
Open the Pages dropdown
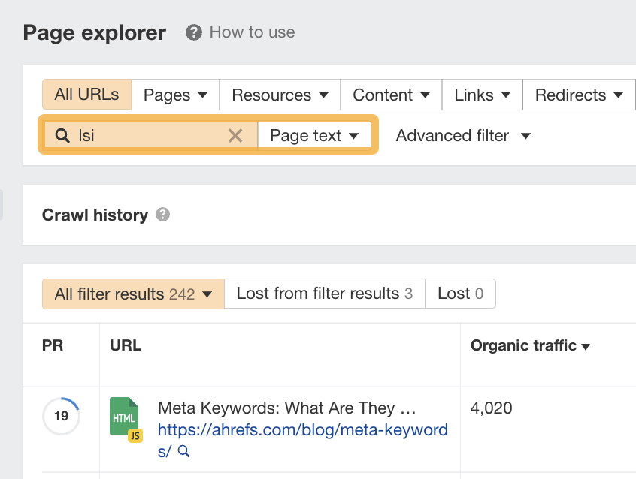[174, 95]
